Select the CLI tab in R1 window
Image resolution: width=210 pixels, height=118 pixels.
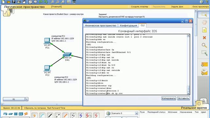point(142,25)
